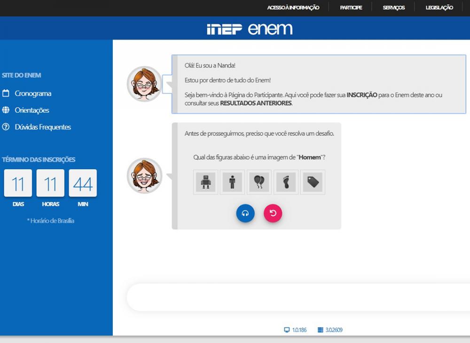Click the bold word INSCRIÇÃO in message
The height and width of the screenshot is (343, 470).
362,95
